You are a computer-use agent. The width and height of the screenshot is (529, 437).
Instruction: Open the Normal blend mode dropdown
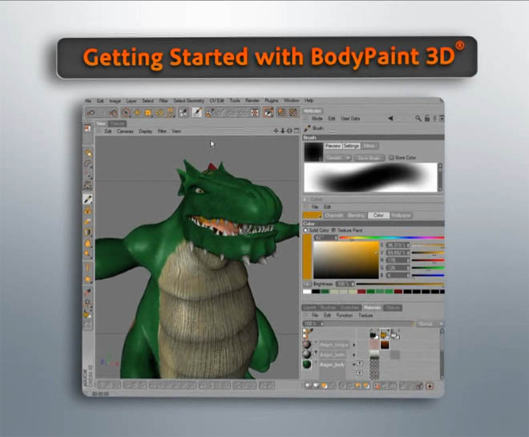429,324
